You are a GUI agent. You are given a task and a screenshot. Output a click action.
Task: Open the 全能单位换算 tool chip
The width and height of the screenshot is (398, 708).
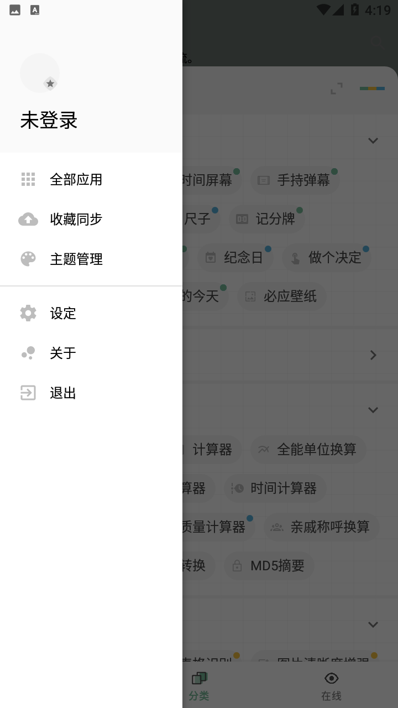pyautogui.click(x=308, y=449)
